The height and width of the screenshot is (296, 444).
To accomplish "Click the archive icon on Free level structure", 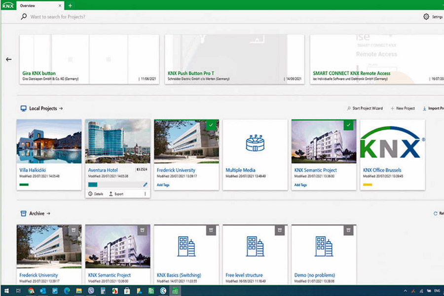I will click(280, 229).
